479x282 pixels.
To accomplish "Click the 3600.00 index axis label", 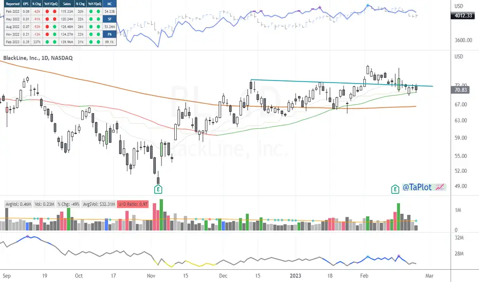I will coord(463,40).
